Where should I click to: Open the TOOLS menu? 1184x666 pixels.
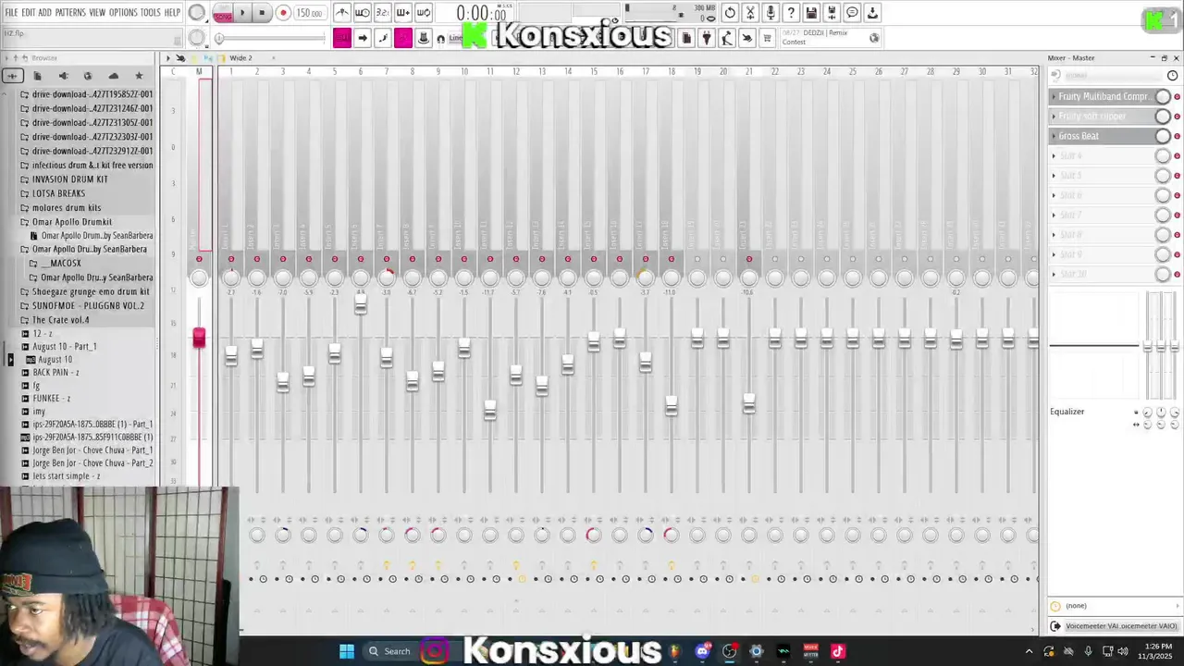pyautogui.click(x=151, y=13)
